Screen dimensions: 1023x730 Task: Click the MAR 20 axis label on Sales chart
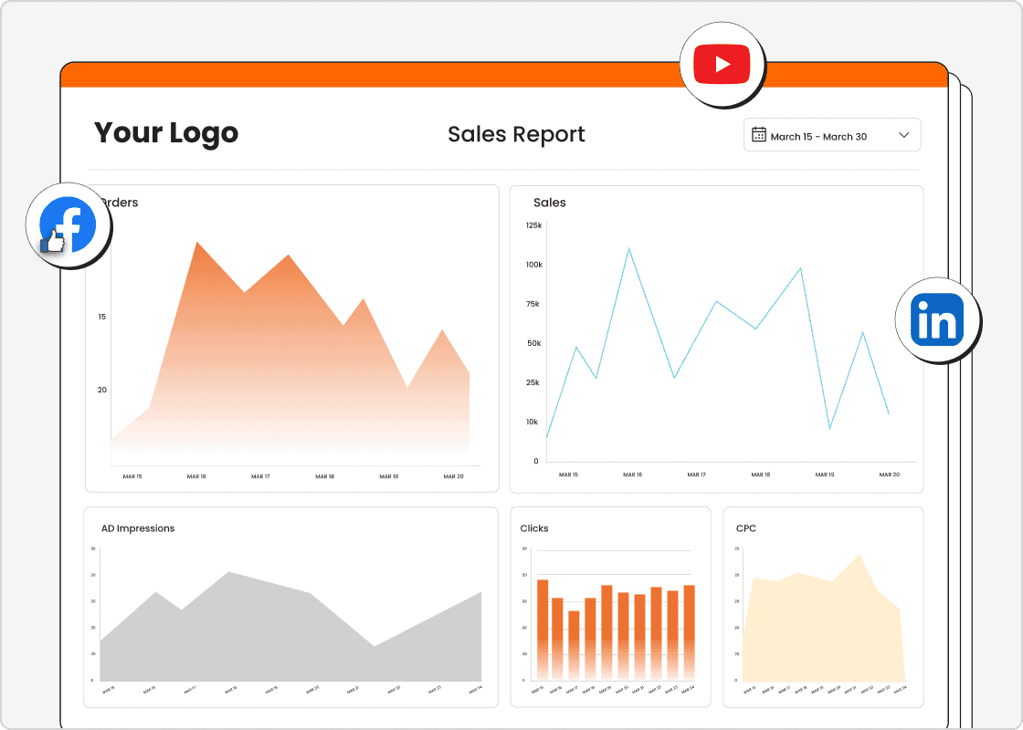point(888,474)
